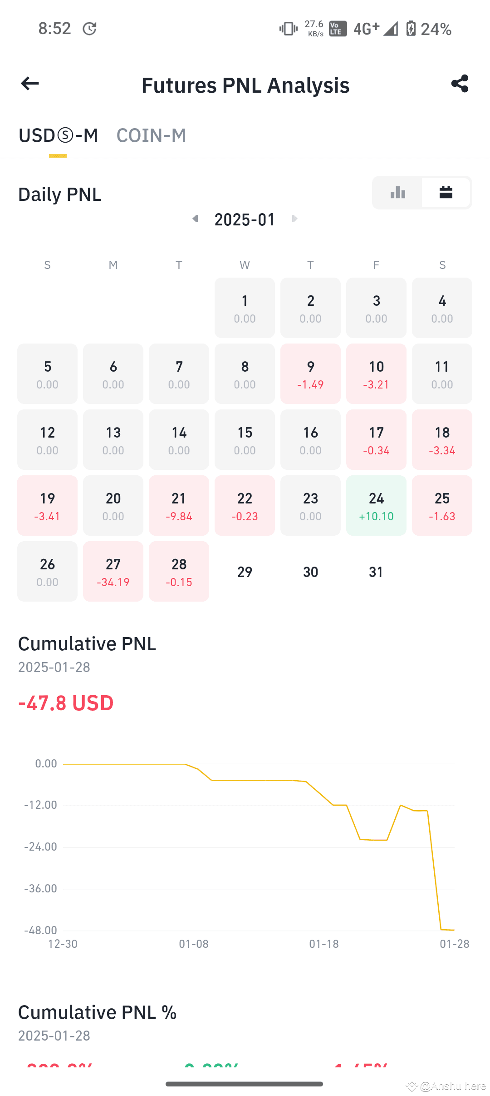The image size is (490, 1096).
Task: Open the 2025-01 month selector
Action: pyautogui.click(x=245, y=220)
